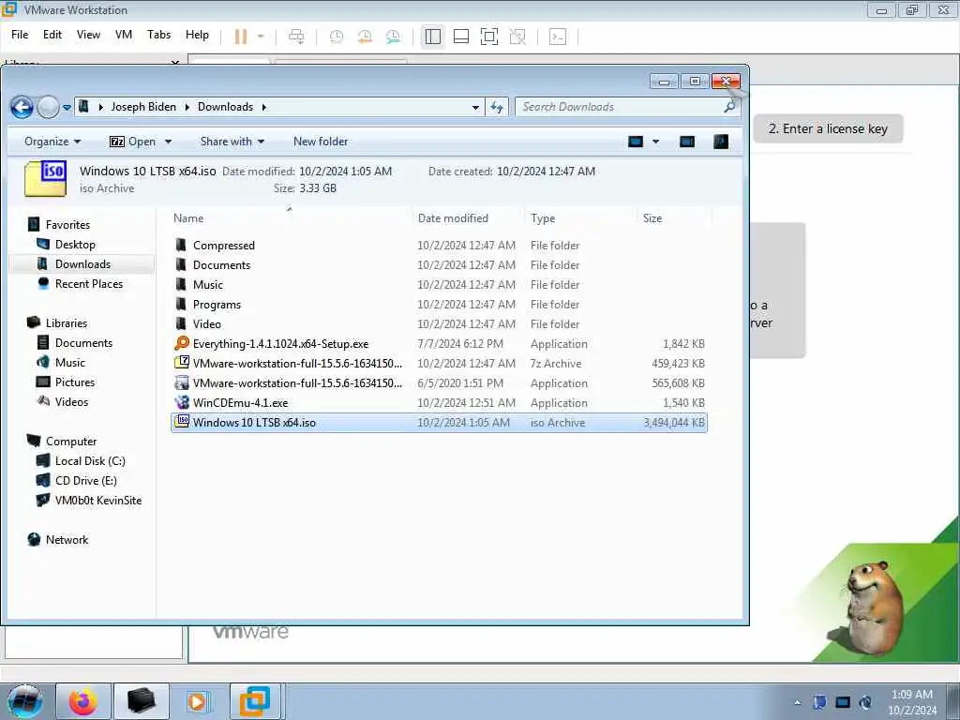This screenshot has height=720, width=960.
Task: Click the refresh button beside address bar
Action: pyautogui.click(x=497, y=107)
